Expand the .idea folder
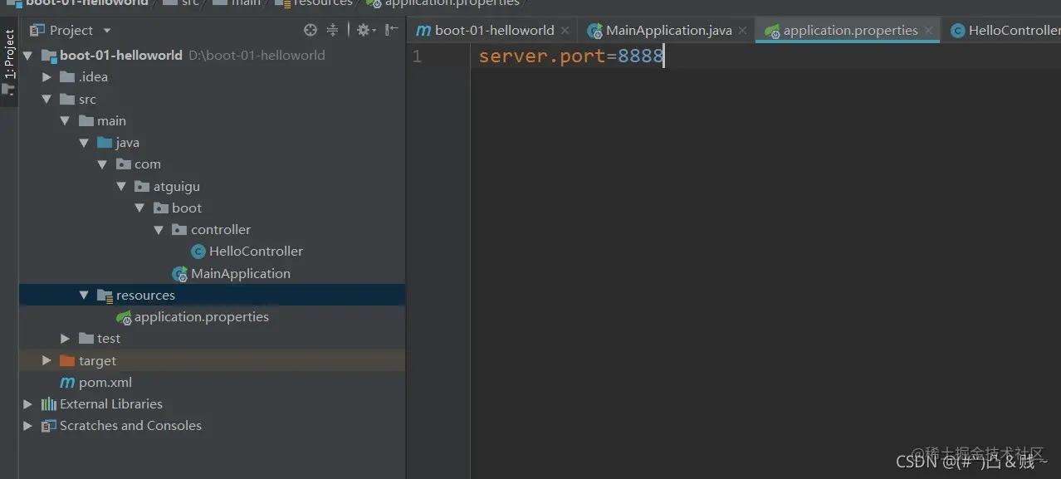Image resolution: width=1061 pixels, height=479 pixels. click(x=46, y=77)
